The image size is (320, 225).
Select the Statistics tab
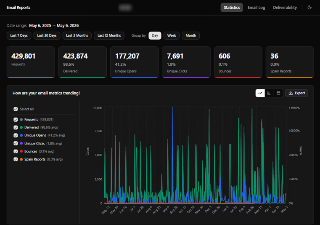(x=232, y=8)
